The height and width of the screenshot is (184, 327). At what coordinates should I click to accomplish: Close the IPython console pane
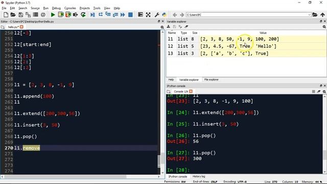point(324,86)
